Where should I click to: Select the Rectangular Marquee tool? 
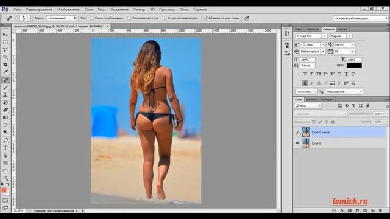(x=5, y=42)
